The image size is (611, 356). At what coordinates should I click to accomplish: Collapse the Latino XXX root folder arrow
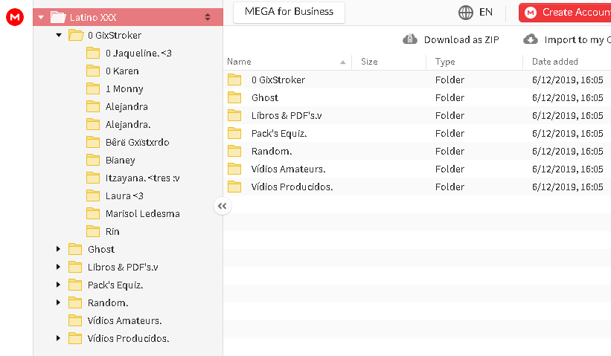pyautogui.click(x=41, y=18)
